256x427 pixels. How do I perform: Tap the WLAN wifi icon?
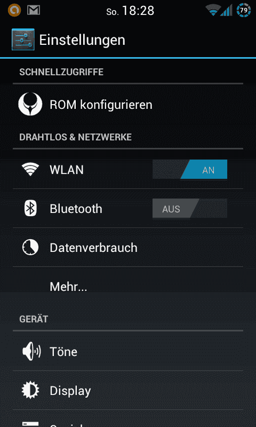[x=30, y=169]
